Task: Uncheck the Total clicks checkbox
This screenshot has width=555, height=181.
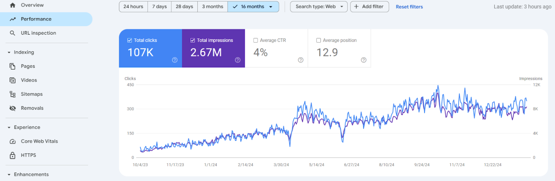Action: click(130, 40)
